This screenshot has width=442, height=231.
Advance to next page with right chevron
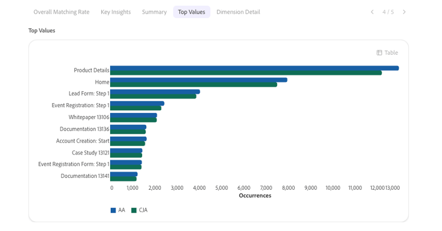pyautogui.click(x=404, y=12)
